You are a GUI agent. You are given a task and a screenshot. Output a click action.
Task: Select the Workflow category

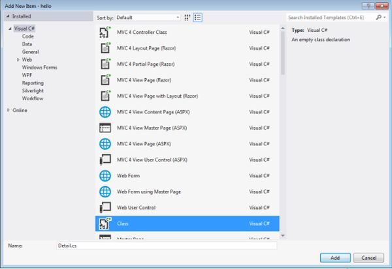tap(33, 98)
